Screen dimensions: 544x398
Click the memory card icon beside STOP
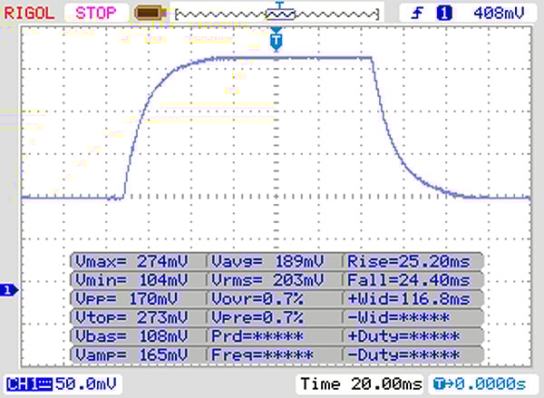coord(150,14)
